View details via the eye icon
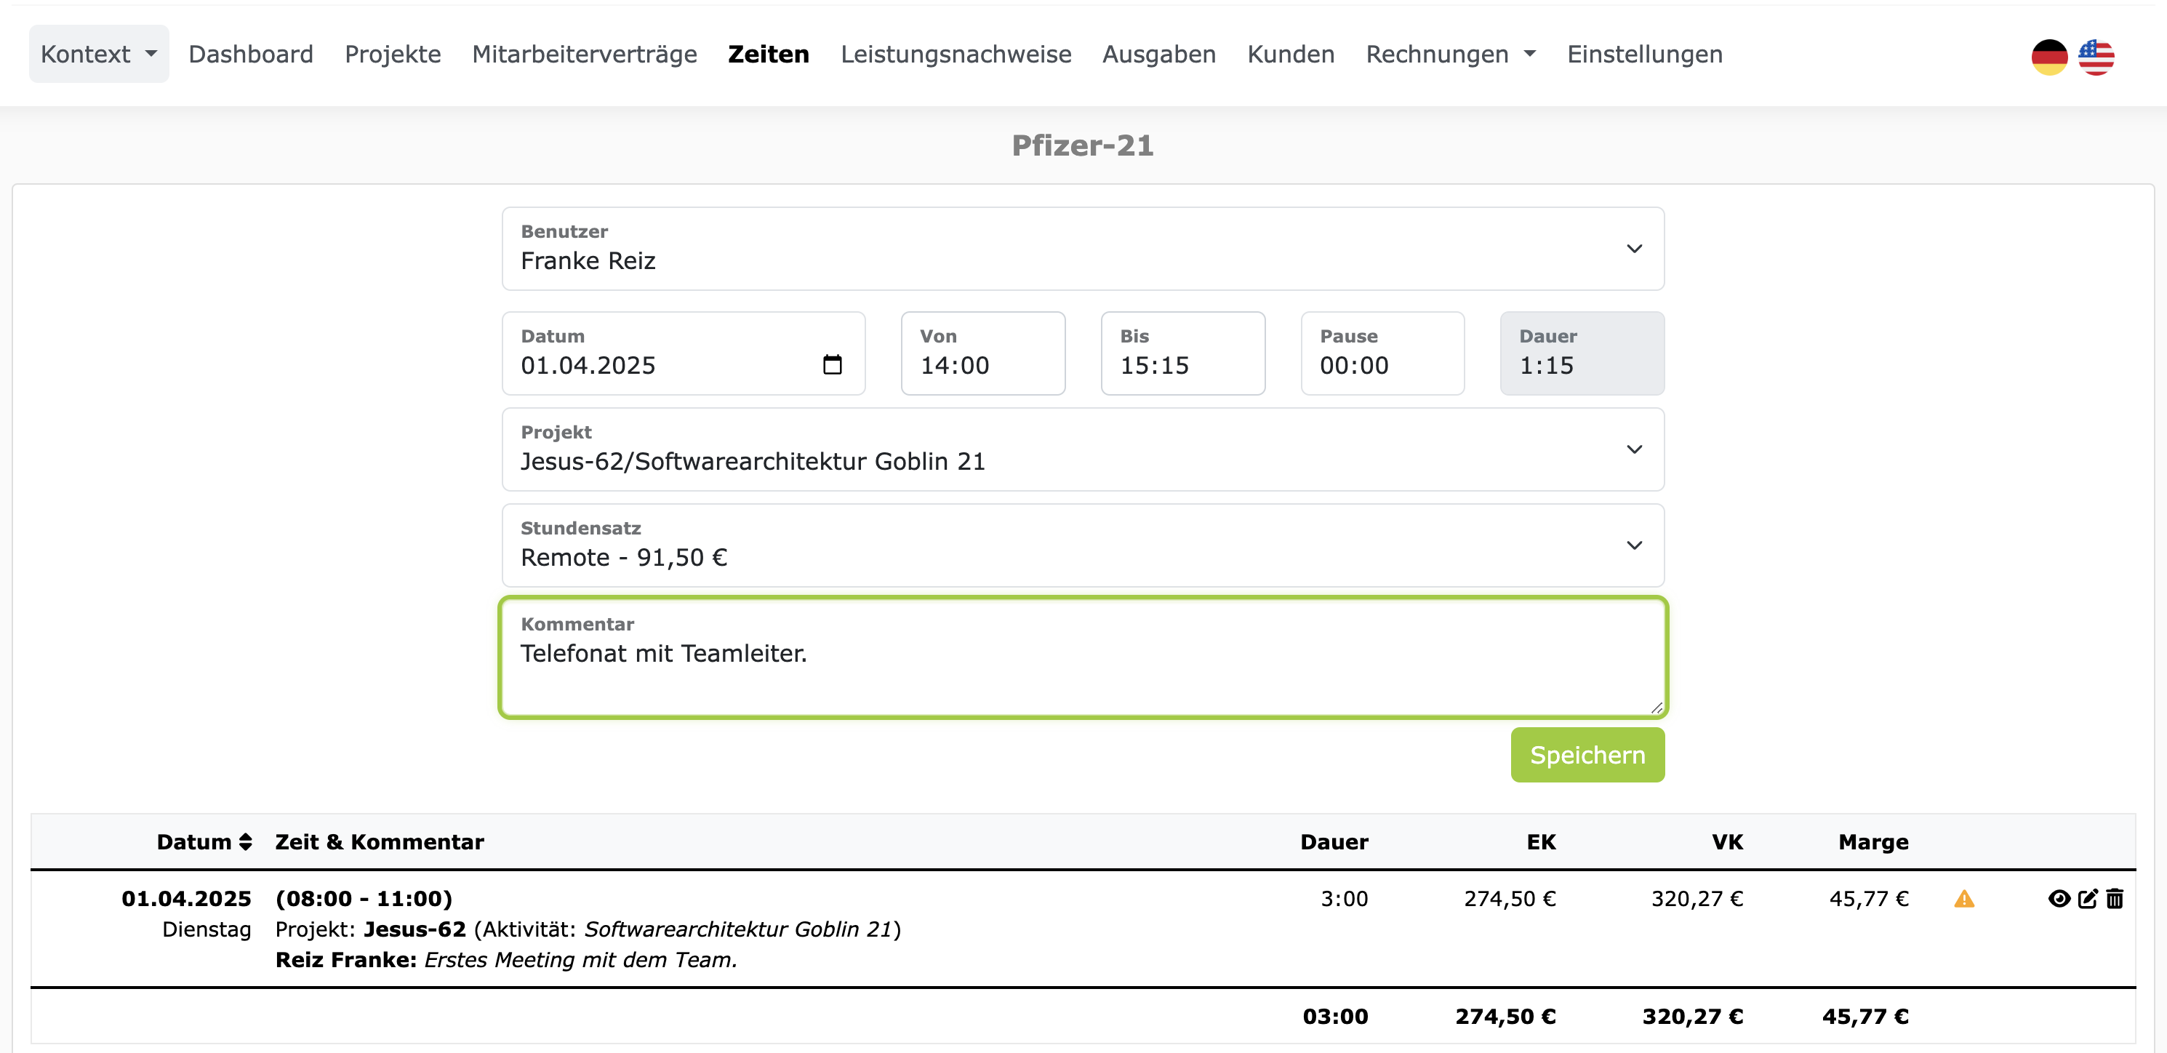The height and width of the screenshot is (1053, 2167). click(2058, 898)
